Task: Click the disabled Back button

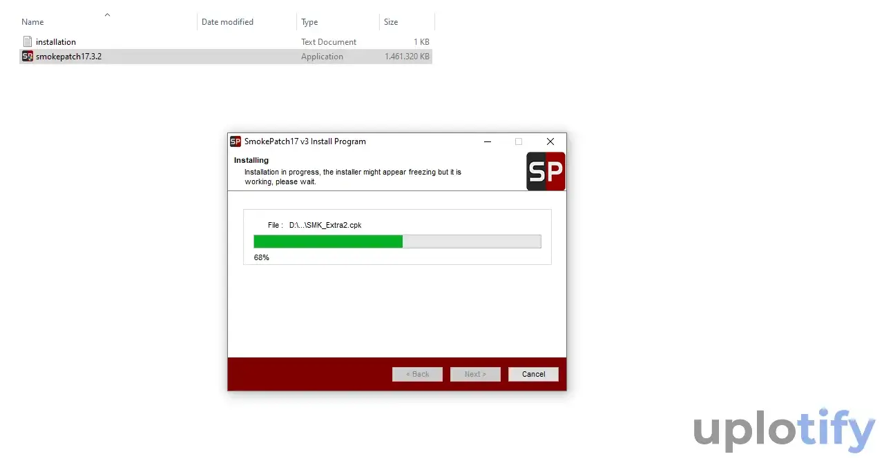Action: click(x=417, y=374)
